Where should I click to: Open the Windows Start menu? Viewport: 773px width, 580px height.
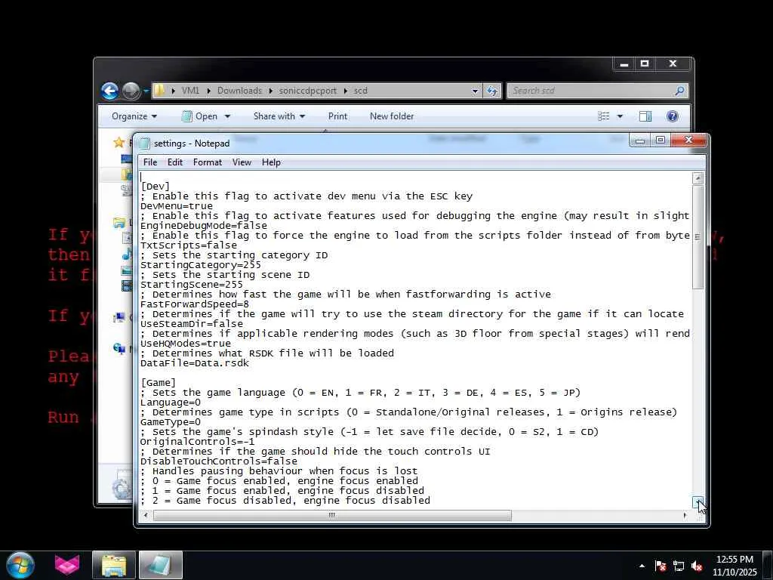pyautogui.click(x=20, y=565)
